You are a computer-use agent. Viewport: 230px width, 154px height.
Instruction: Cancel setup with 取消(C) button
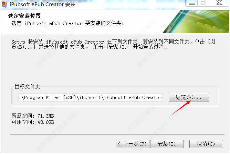(206, 144)
